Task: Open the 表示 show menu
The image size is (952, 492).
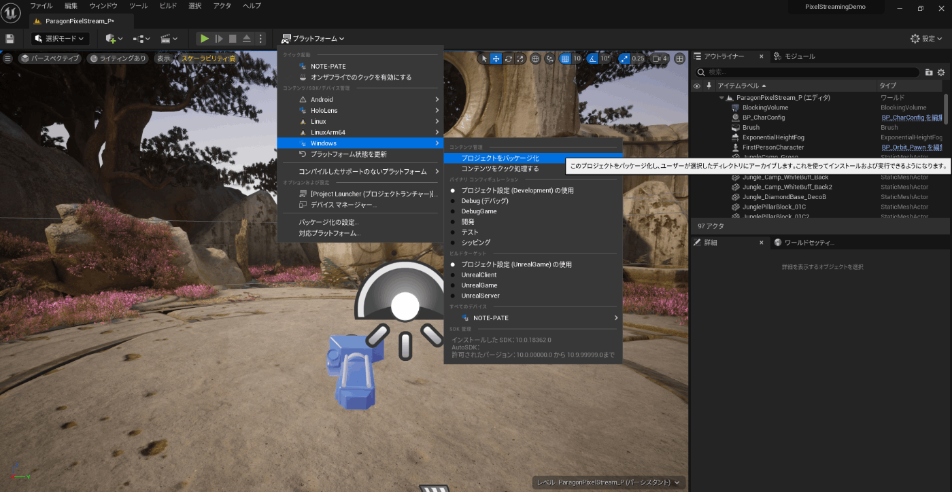Action: pyautogui.click(x=164, y=58)
